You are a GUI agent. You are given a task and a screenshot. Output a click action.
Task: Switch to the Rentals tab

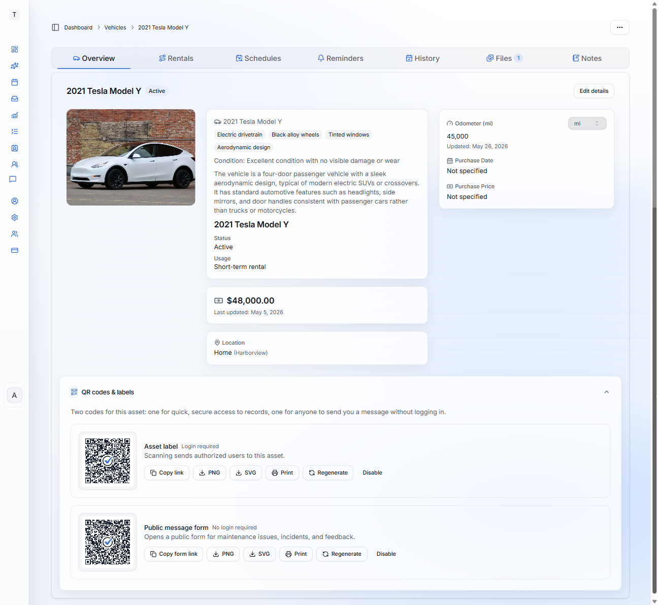[x=176, y=58]
